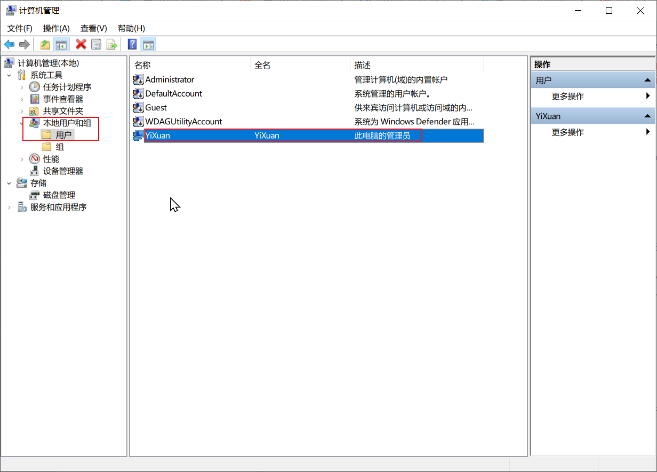
Task: Toggle the Show/Hide Action Pane toolbar button
Action: (148, 44)
